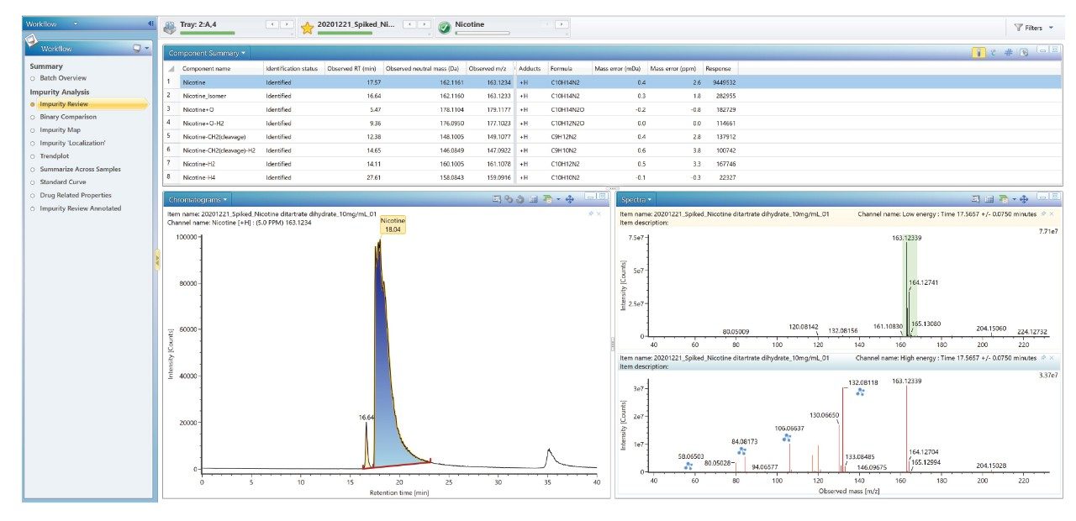Image resolution: width=1076 pixels, height=521 pixels.
Task: Click the highlighted yellow icon in Component Summary toolbar
Action: click(979, 52)
